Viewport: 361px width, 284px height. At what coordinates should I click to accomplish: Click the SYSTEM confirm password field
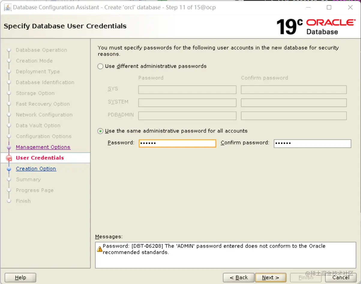[294, 103]
